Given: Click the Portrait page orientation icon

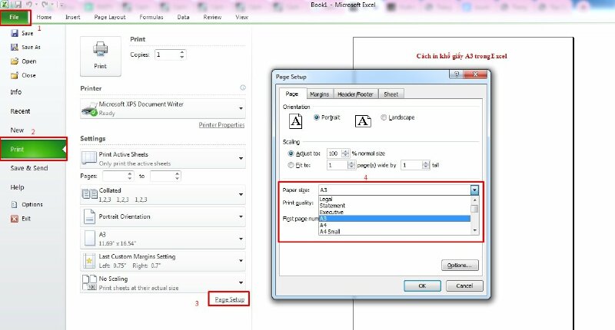Looking at the screenshot, I should pos(296,121).
